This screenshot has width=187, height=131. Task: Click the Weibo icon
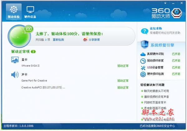coord(85,39)
